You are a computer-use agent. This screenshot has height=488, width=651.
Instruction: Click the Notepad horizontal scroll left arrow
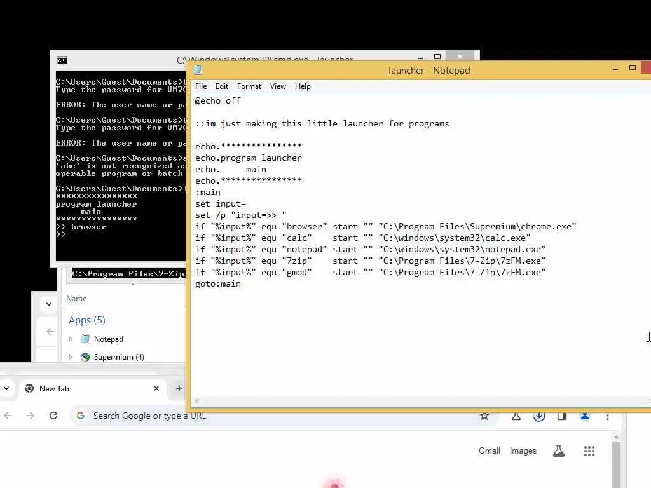pyautogui.click(x=197, y=401)
